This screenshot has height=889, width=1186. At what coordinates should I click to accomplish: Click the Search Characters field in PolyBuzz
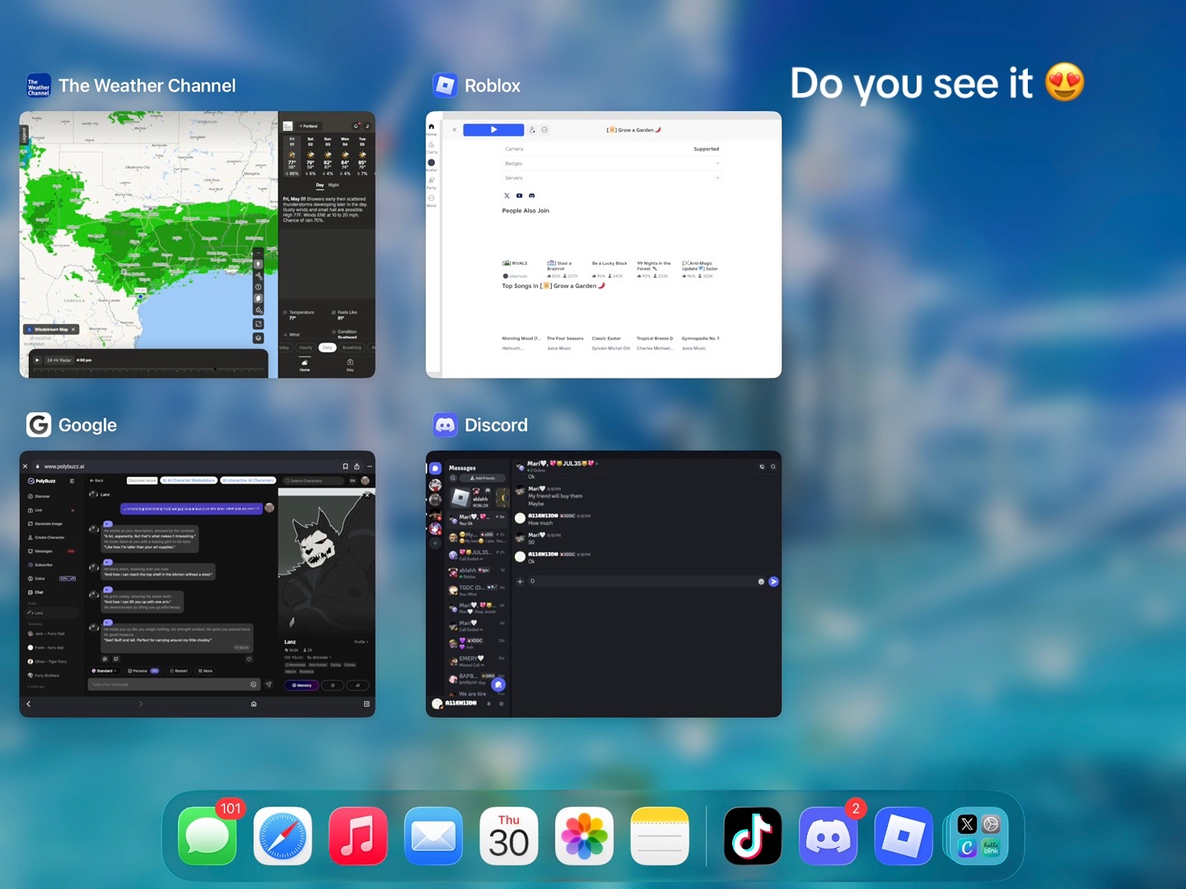[x=314, y=481]
